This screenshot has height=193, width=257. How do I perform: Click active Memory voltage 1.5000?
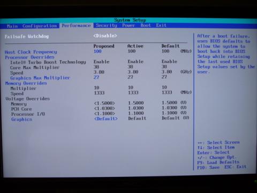click(x=136, y=103)
